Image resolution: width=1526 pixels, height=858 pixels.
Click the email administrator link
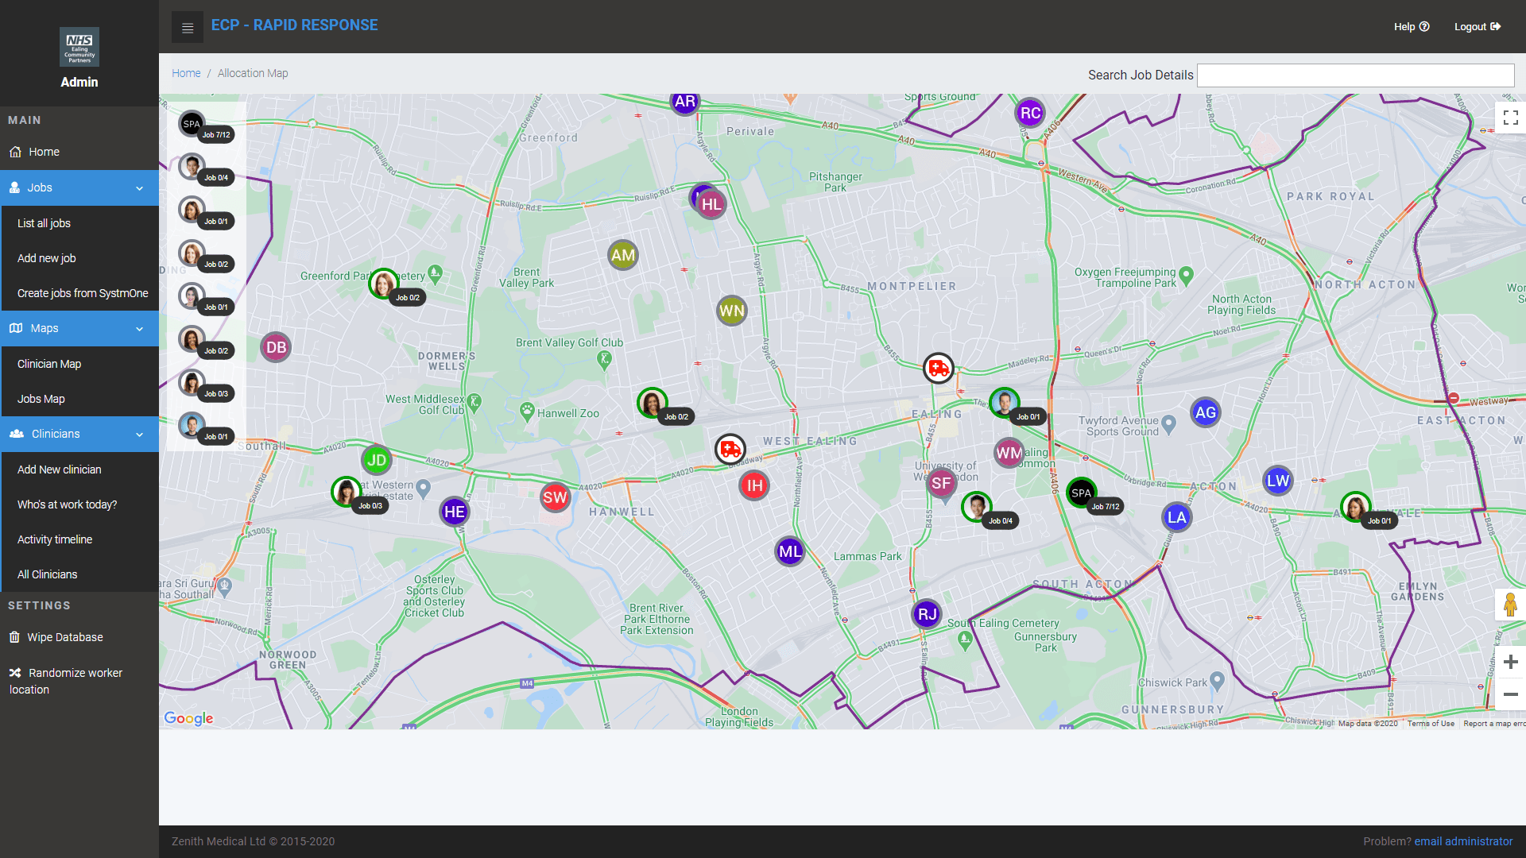[1462, 841]
